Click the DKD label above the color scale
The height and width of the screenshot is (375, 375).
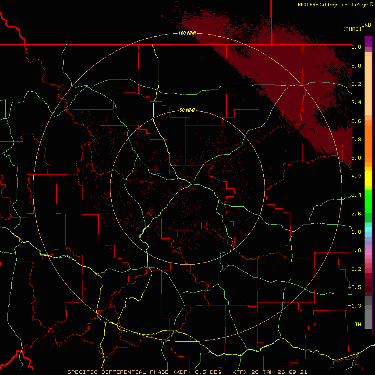(366, 25)
